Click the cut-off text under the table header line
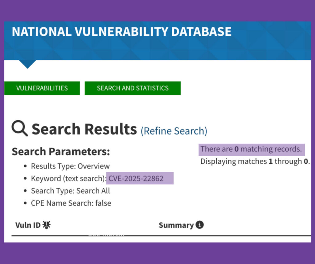 (x=106, y=234)
